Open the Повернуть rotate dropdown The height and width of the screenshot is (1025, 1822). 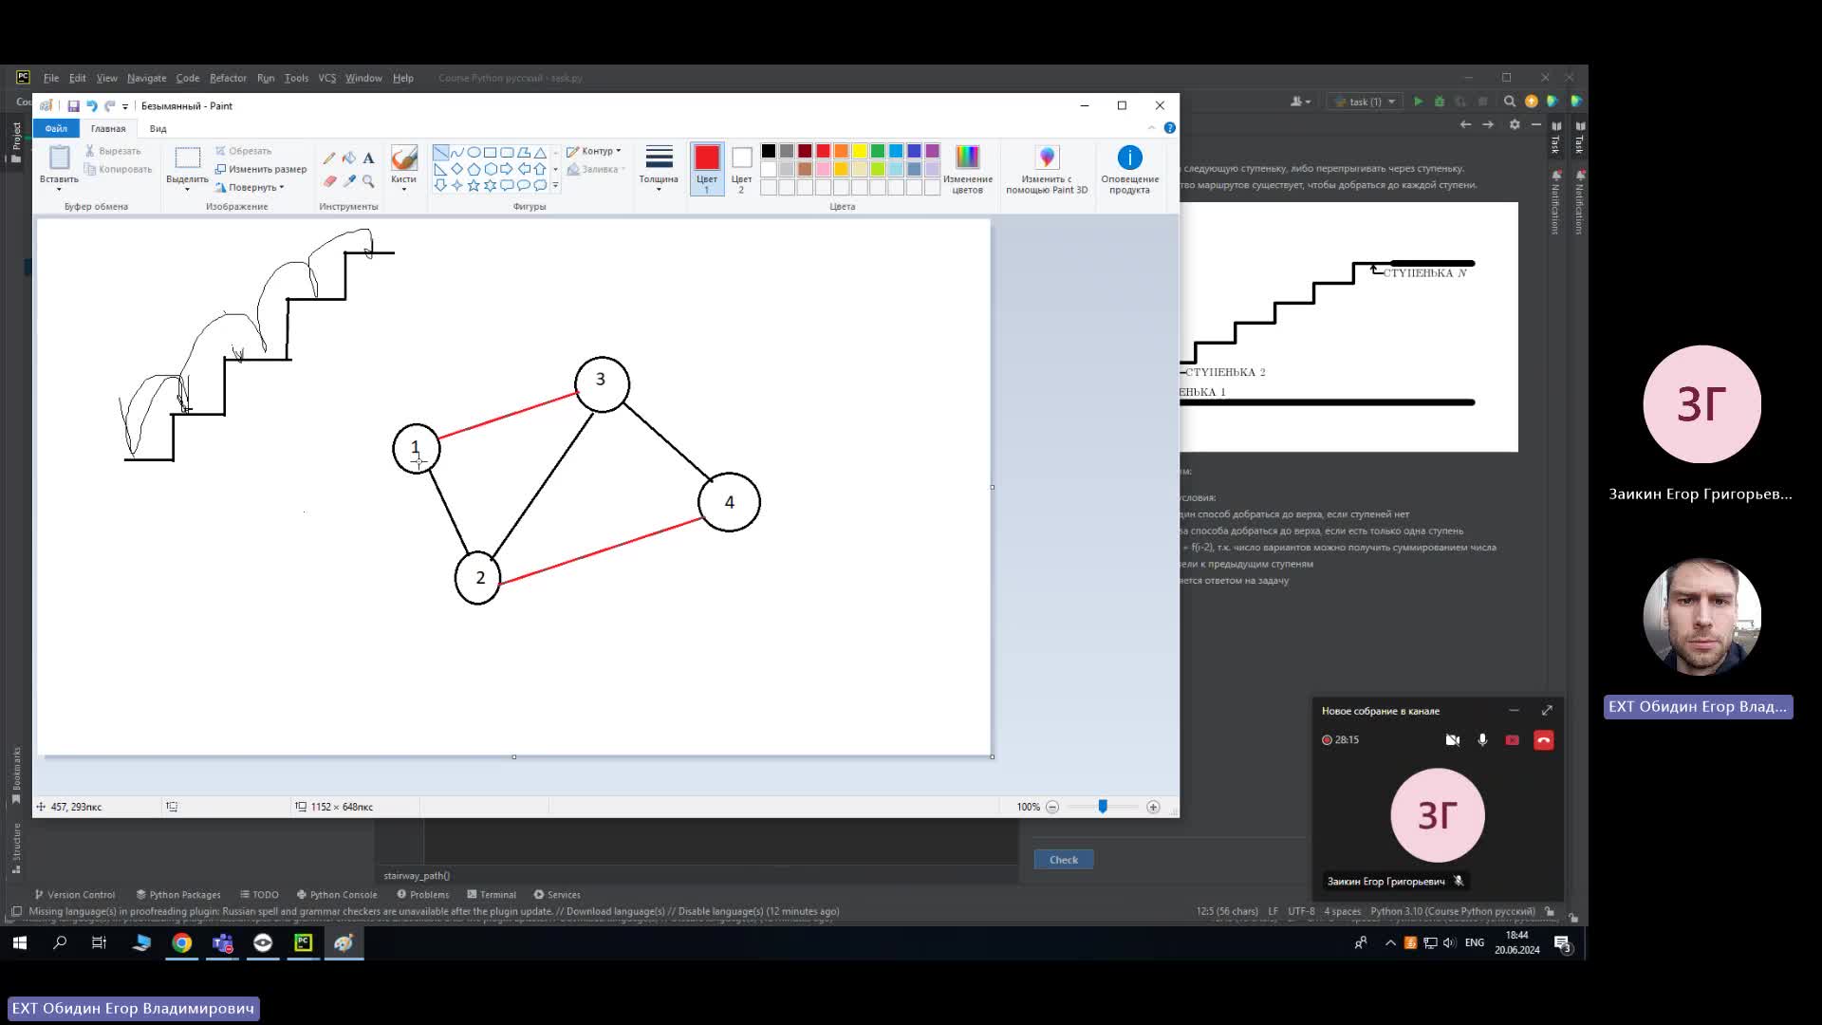coord(250,187)
